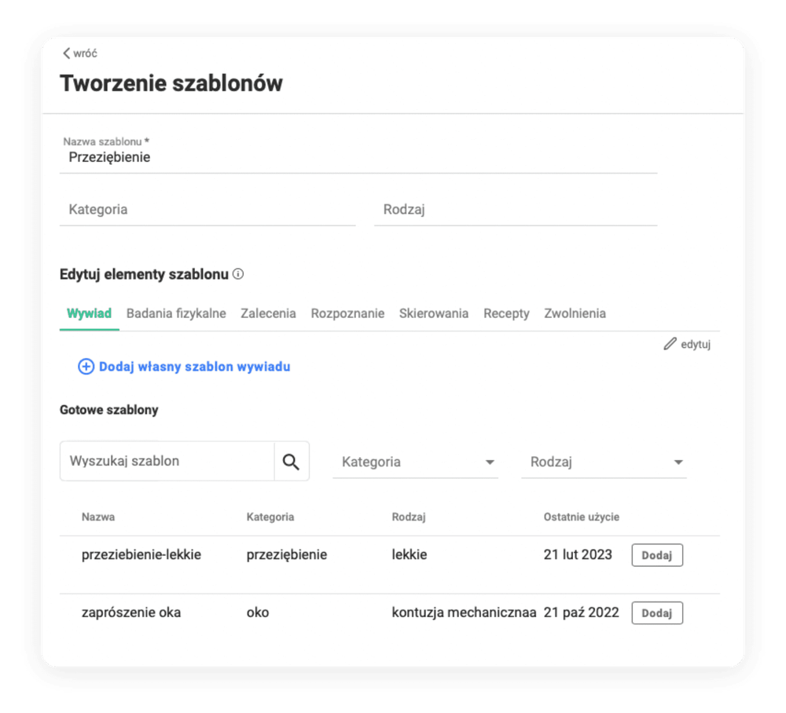
Task: Click the Wyszukaj szablon search field
Action: (167, 461)
